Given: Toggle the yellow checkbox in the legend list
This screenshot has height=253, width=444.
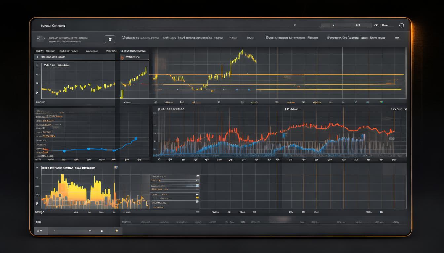Looking at the screenshot, I should tap(197, 198).
